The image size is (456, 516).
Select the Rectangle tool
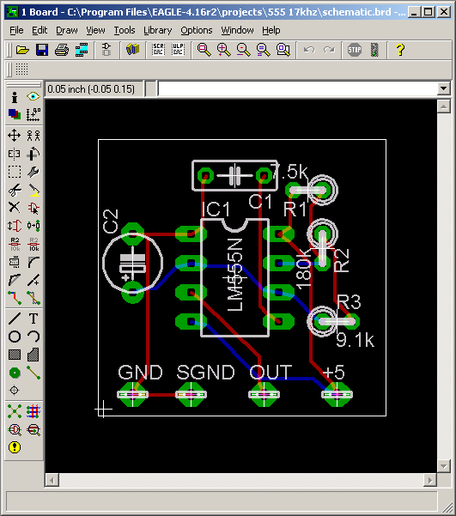[15, 355]
